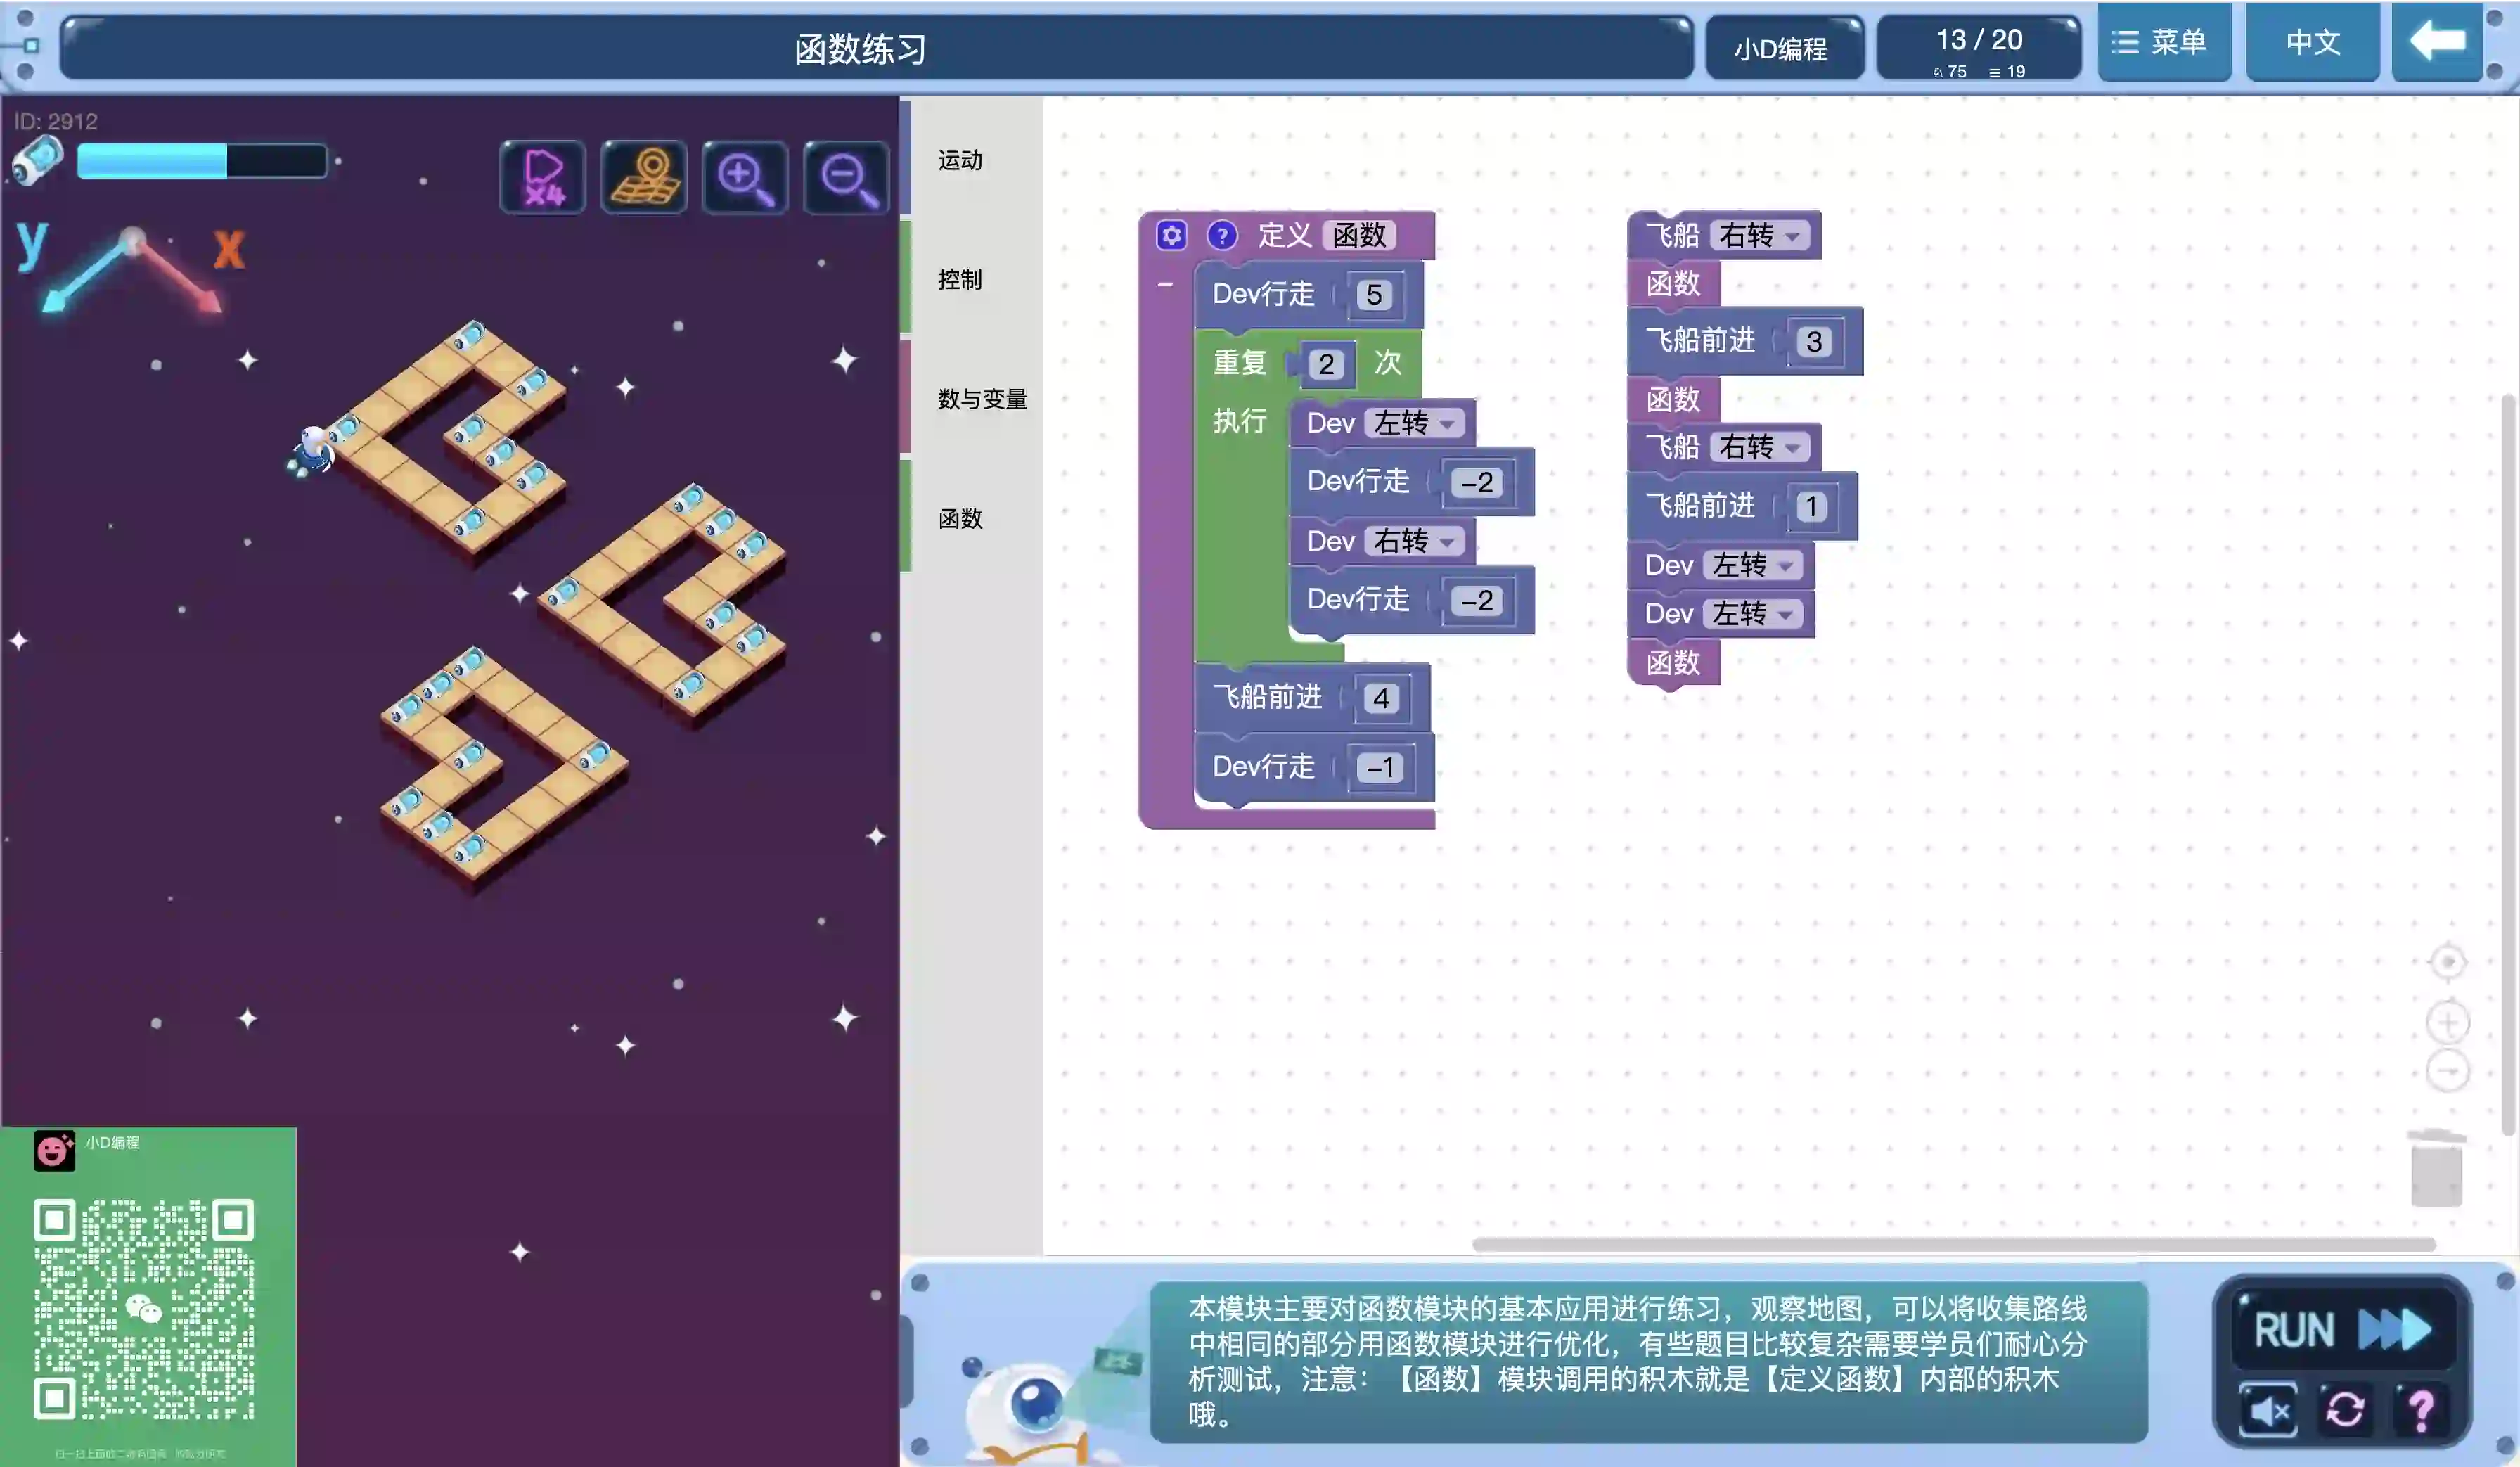Click the x4 speed-up icon
Viewport: 2520px width, 1467px height.
pyautogui.click(x=543, y=178)
